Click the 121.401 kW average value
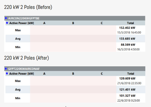 (127, 90)
